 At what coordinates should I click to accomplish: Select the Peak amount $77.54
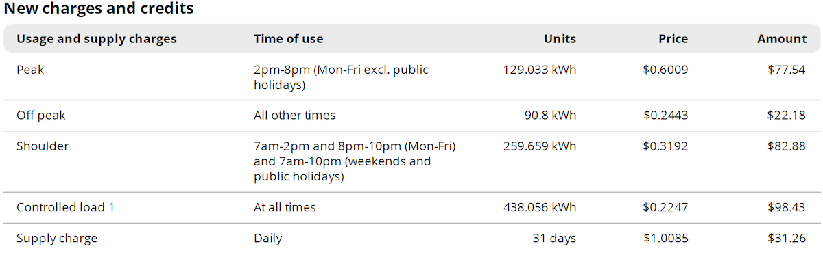click(x=786, y=70)
